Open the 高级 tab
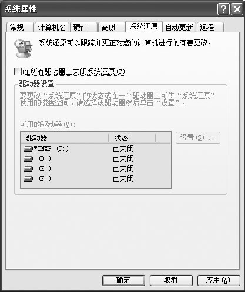 click(x=112, y=27)
